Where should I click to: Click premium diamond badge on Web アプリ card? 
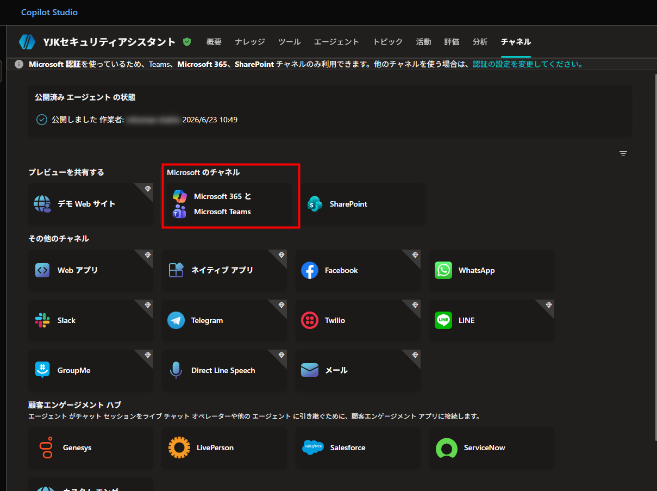[148, 255]
